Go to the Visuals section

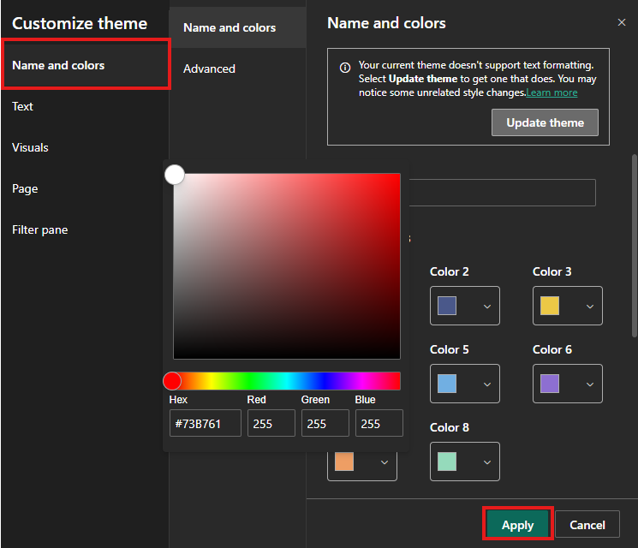[x=30, y=147]
